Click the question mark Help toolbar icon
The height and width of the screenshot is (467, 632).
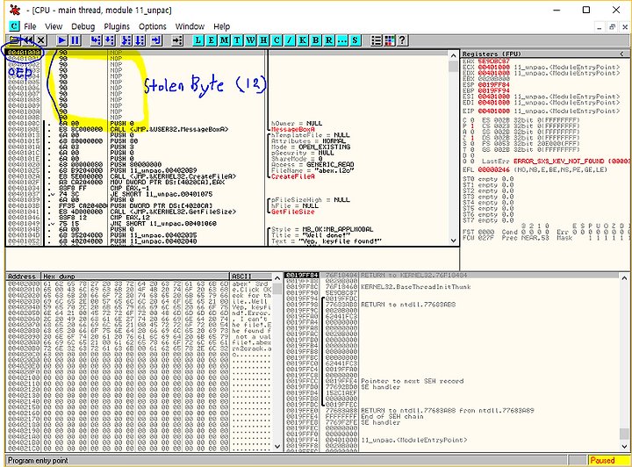(402, 40)
